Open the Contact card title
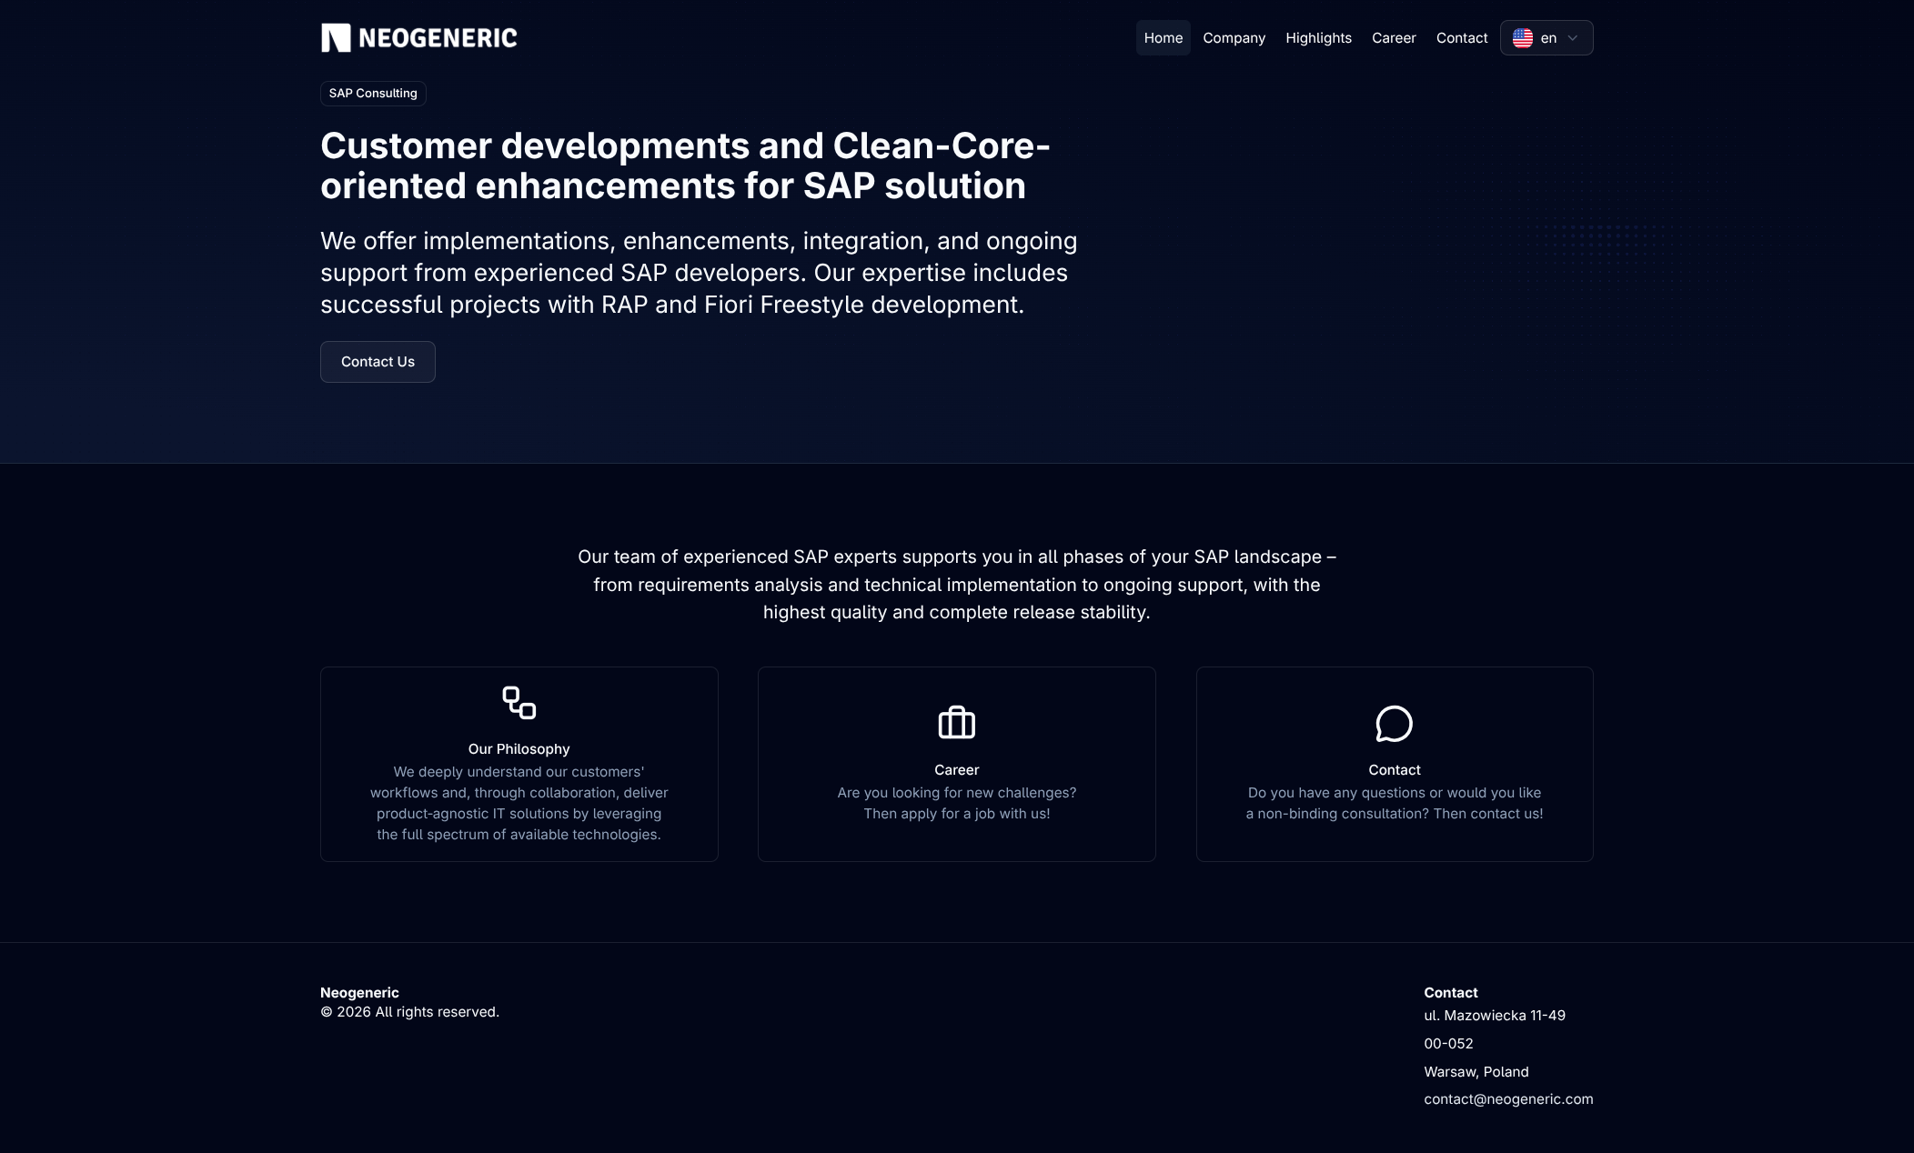Image resolution: width=1914 pixels, height=1153 pixels. click(1394, 770)
